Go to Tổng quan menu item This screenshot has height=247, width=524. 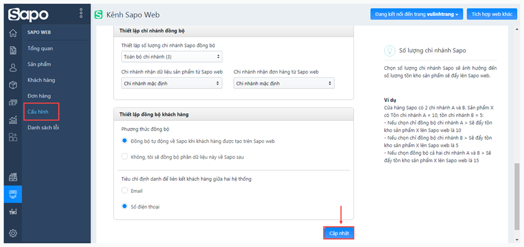[x=40, y=48]
